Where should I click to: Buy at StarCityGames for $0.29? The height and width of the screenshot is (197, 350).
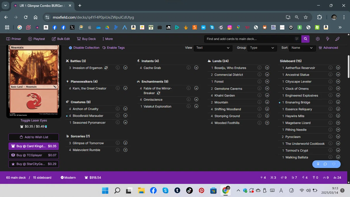coord(34,164)
